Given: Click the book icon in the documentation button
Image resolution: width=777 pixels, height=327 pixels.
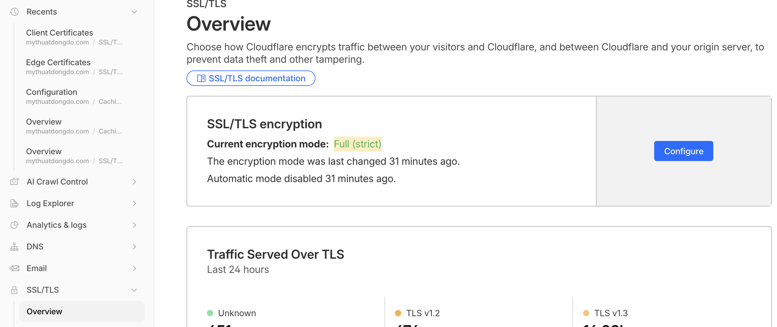Looking at the screenshot, I should [201, 79].
